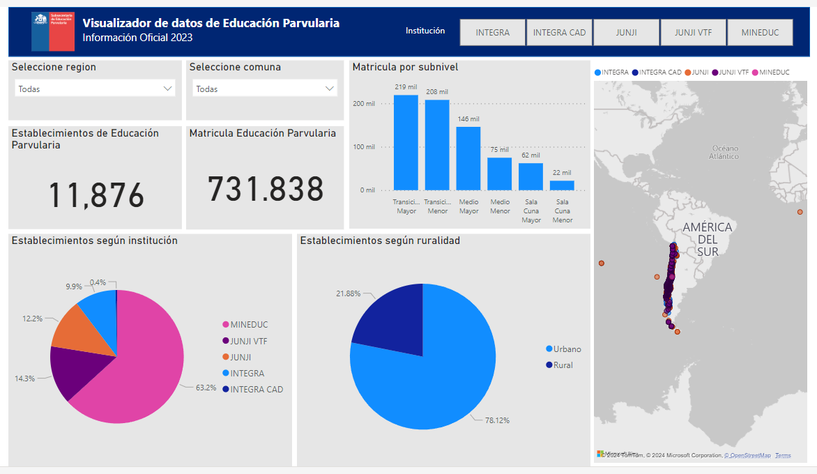The image size is (817, 474).
Task: Click the Terms link on the map
Action: (784, 454)
